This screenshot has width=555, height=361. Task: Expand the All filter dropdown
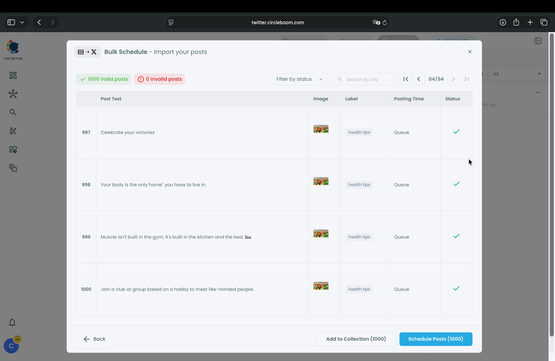coord(517,74)
